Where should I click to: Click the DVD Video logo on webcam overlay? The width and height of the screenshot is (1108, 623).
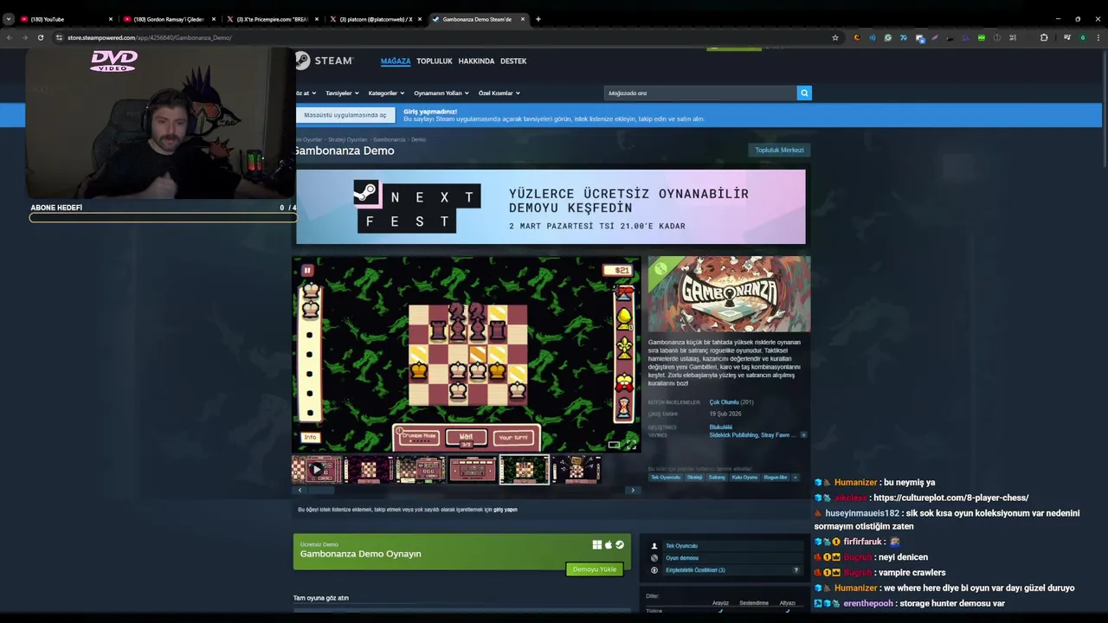click(x=113, y=61)
